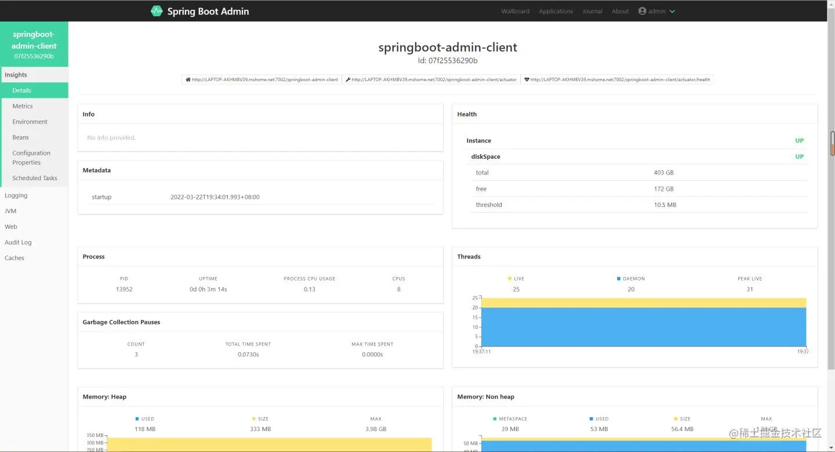
Task: Open Environment in the sidebar
Action: click(34, 122)
